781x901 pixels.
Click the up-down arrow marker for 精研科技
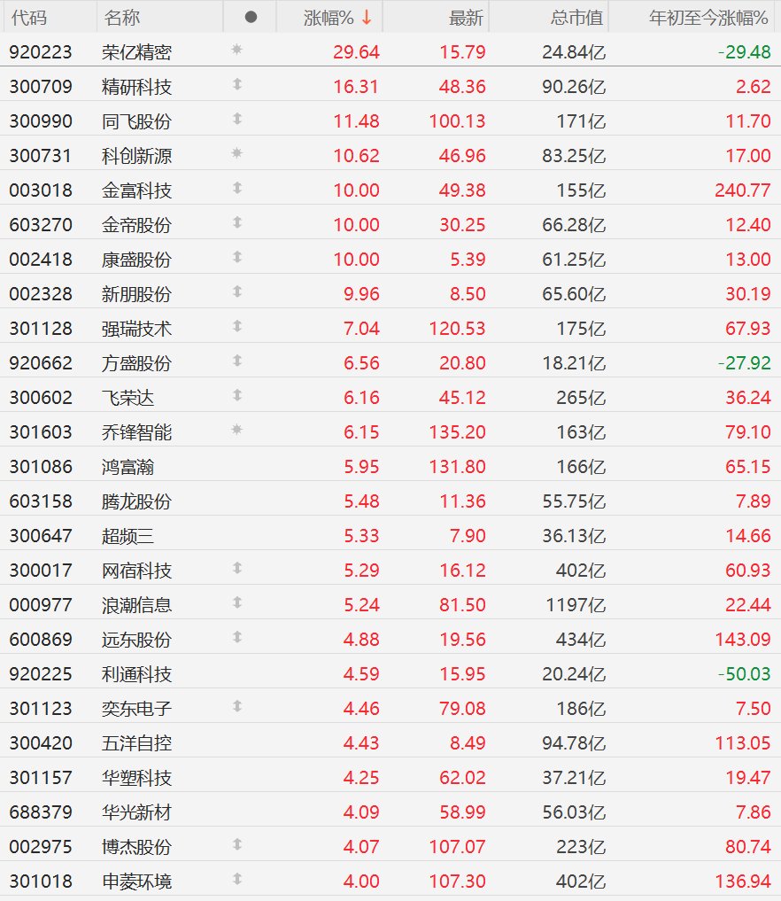(237, 84)
